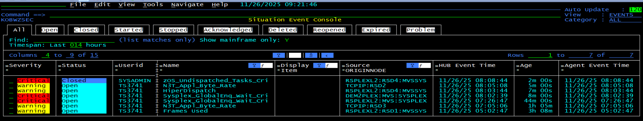
Task: Click source DEM2PLEX:MVS:SYSPLEX
Action: (x=386, y=96)
